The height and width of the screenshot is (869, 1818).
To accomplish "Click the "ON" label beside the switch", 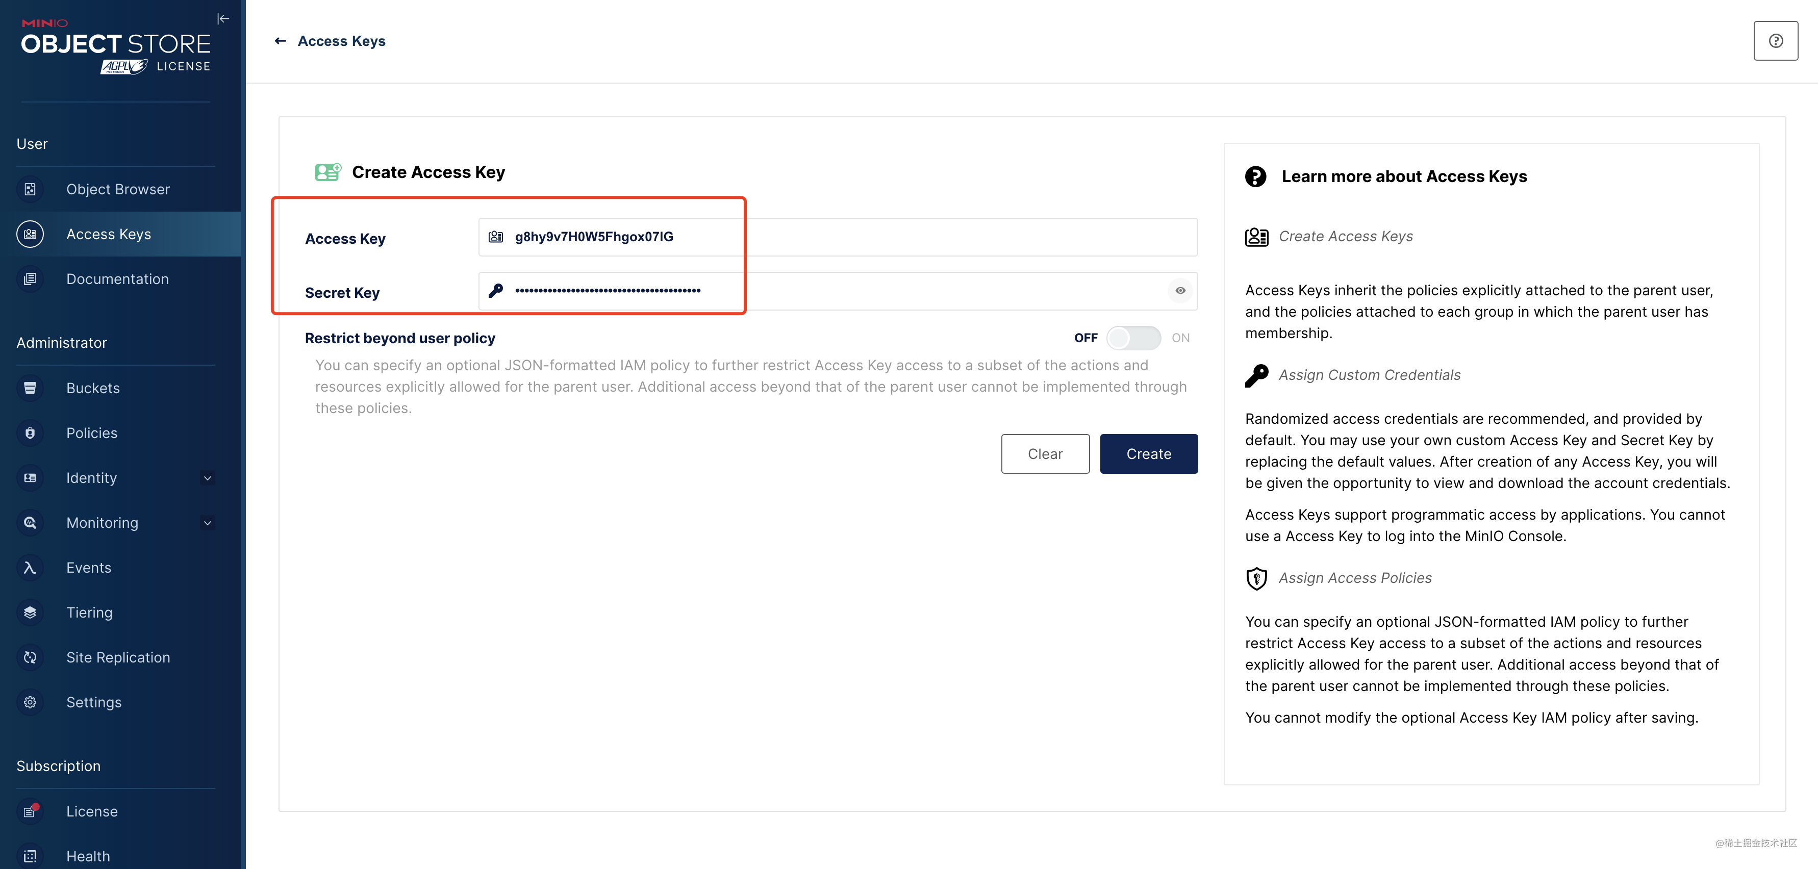I will coord(1180,338).
